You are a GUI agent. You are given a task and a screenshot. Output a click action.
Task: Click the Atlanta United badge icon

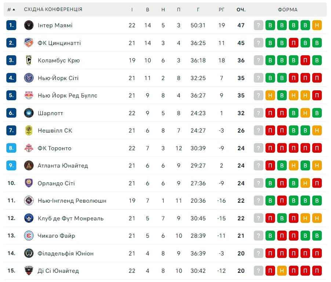(x=29, y=166)
